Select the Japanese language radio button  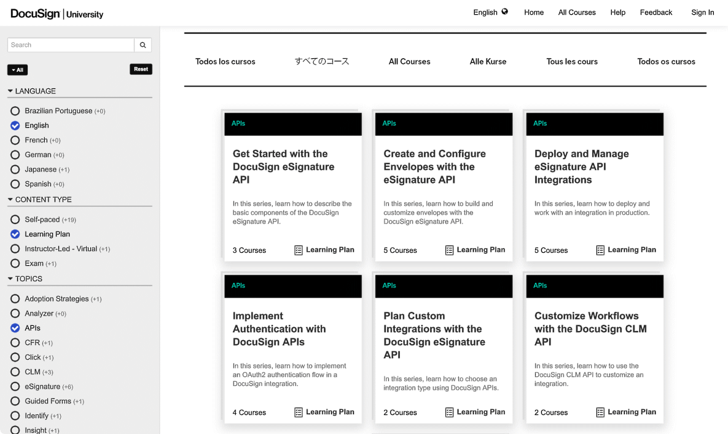[x=14, y=169]
